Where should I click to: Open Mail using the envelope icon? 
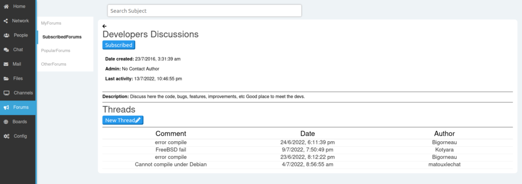tap(6, 64)
